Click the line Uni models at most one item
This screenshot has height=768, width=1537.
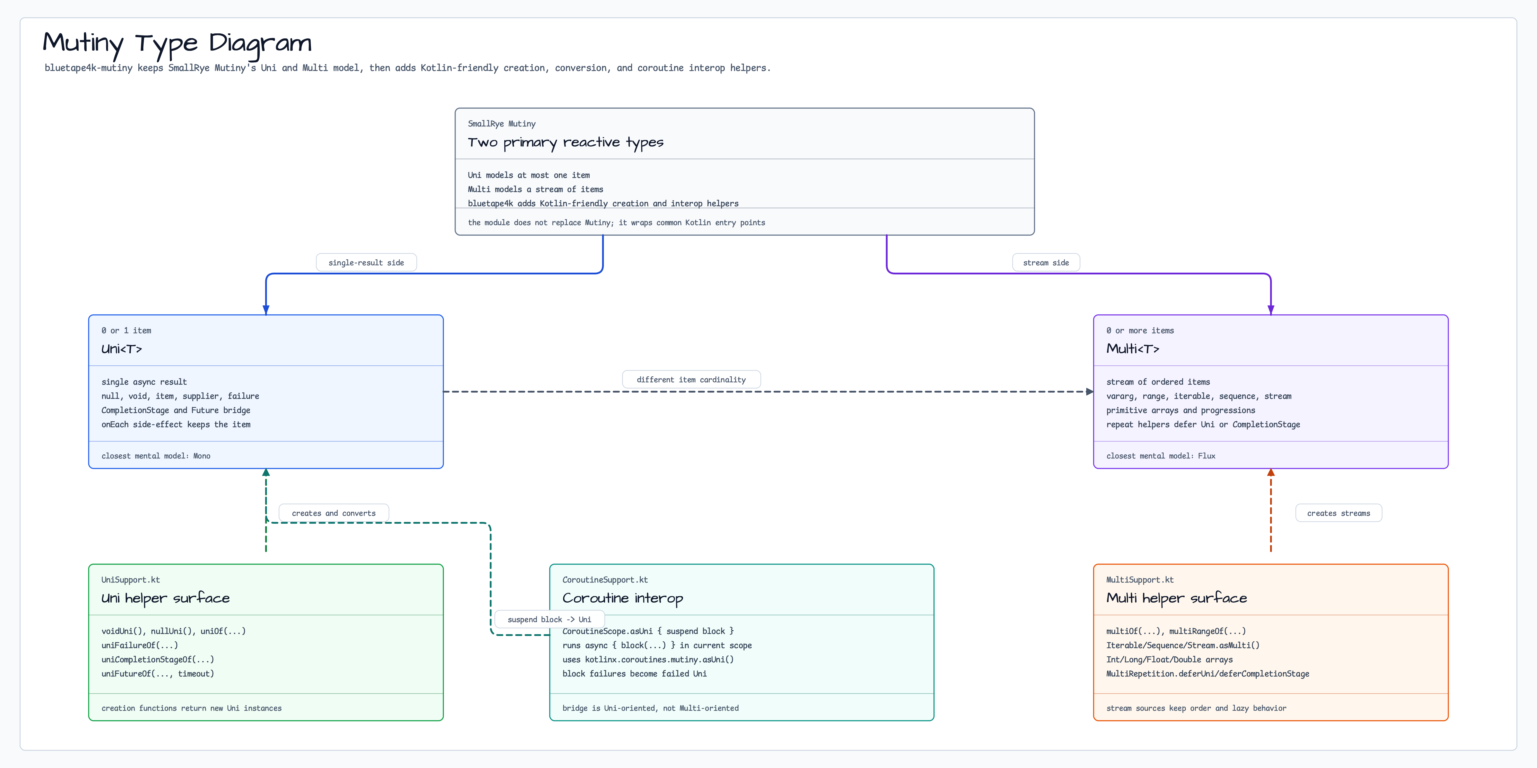point(529,175)
